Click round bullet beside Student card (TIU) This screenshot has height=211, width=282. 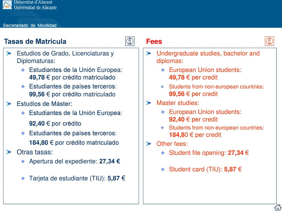tap(163, 169)
